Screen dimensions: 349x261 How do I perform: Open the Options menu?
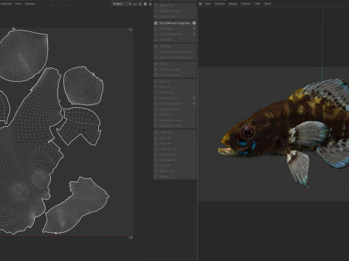[x=246, y=4]
